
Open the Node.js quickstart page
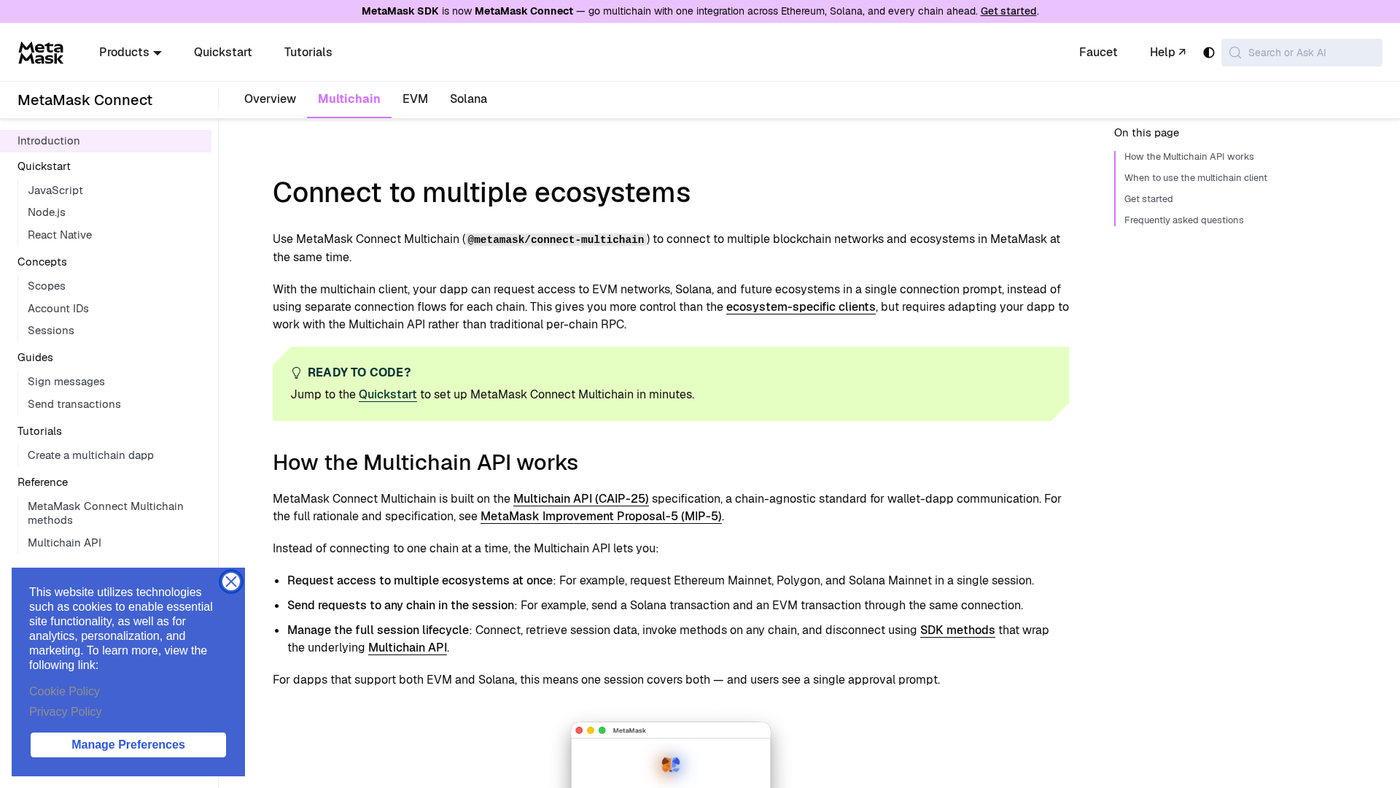pyautogui.click(x=47, y=212)
